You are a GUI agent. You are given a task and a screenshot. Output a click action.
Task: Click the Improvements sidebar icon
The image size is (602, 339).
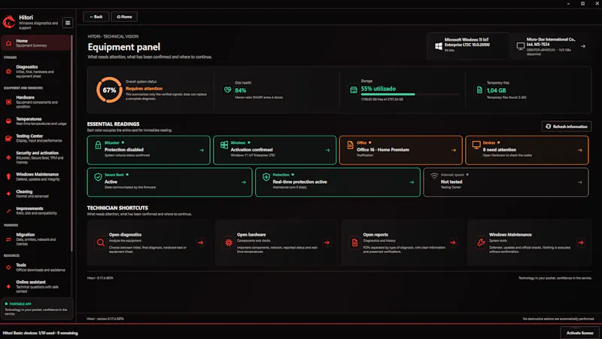click(8, 211)
